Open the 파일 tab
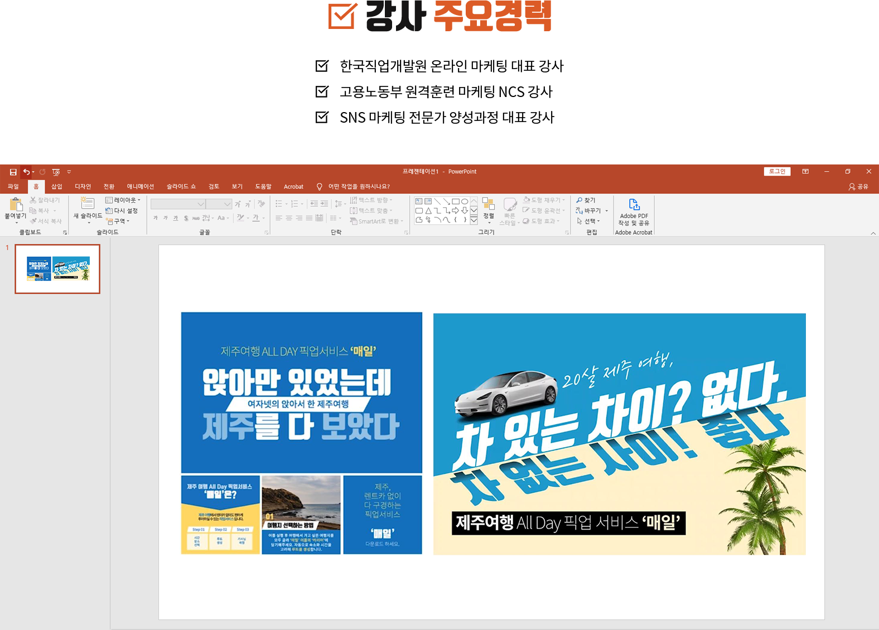 coord(13,186)
